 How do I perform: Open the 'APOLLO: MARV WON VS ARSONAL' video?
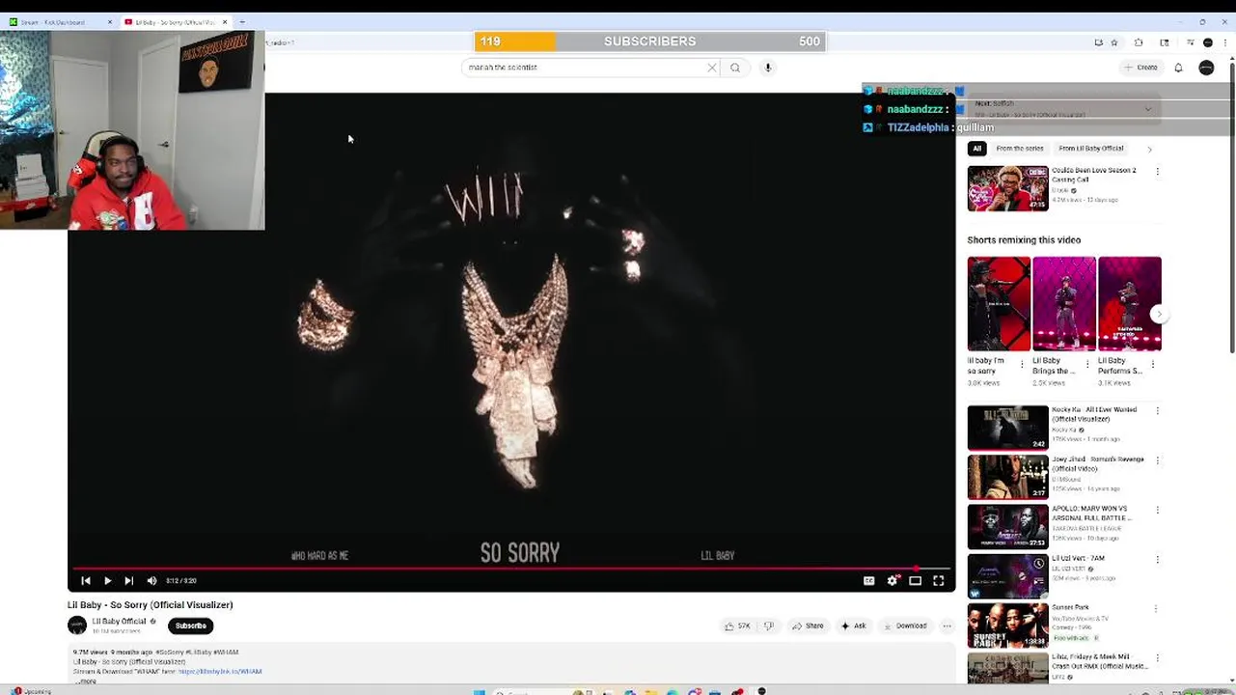pos(1007,527)
